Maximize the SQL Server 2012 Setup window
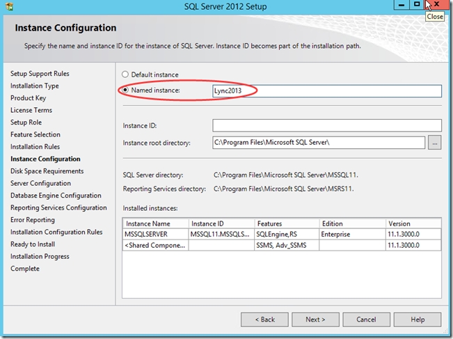 pyautogui.click(x=417, y=5)
